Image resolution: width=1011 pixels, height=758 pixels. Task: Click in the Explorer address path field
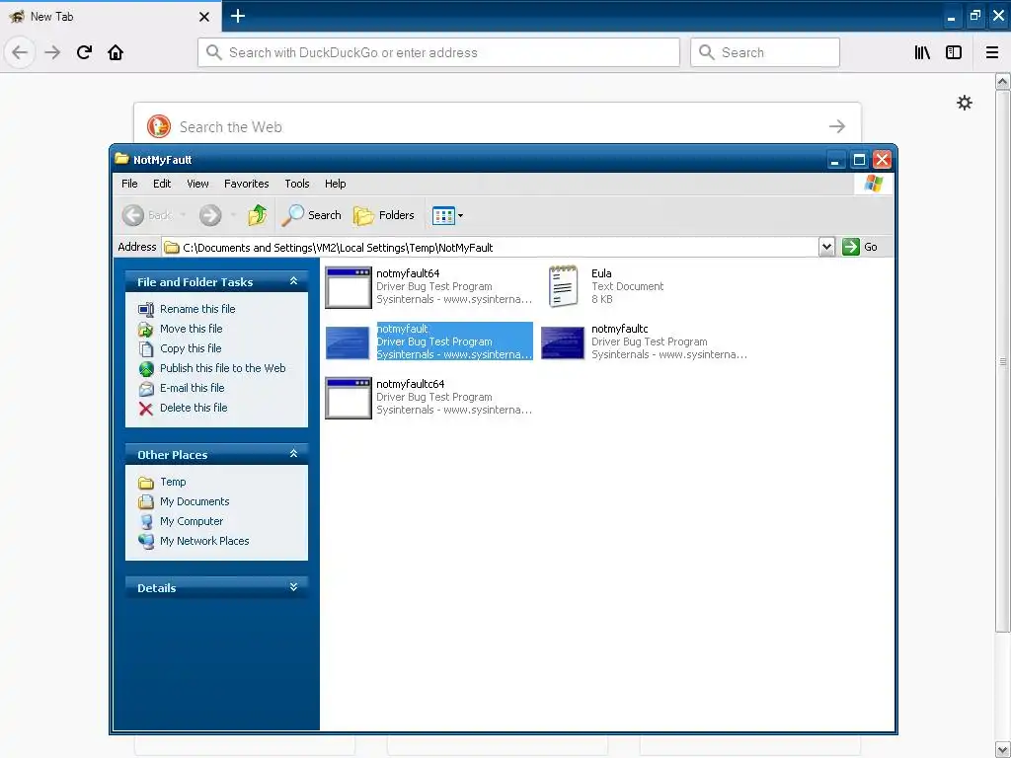tap(490, 247)
